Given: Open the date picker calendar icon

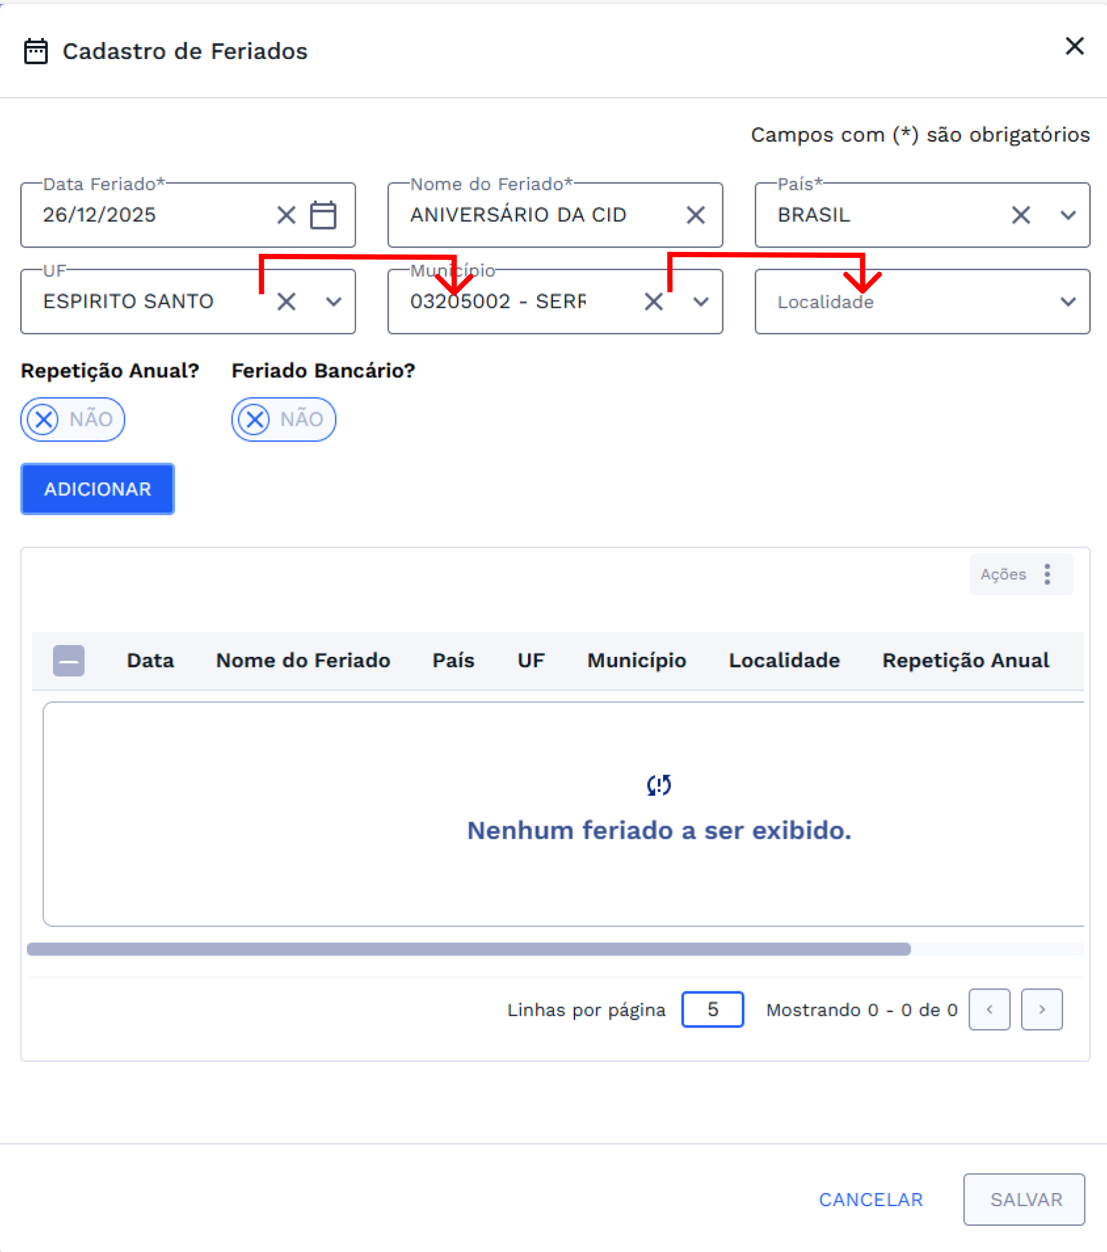Looking at the screenshot, I should pos(323,215).
